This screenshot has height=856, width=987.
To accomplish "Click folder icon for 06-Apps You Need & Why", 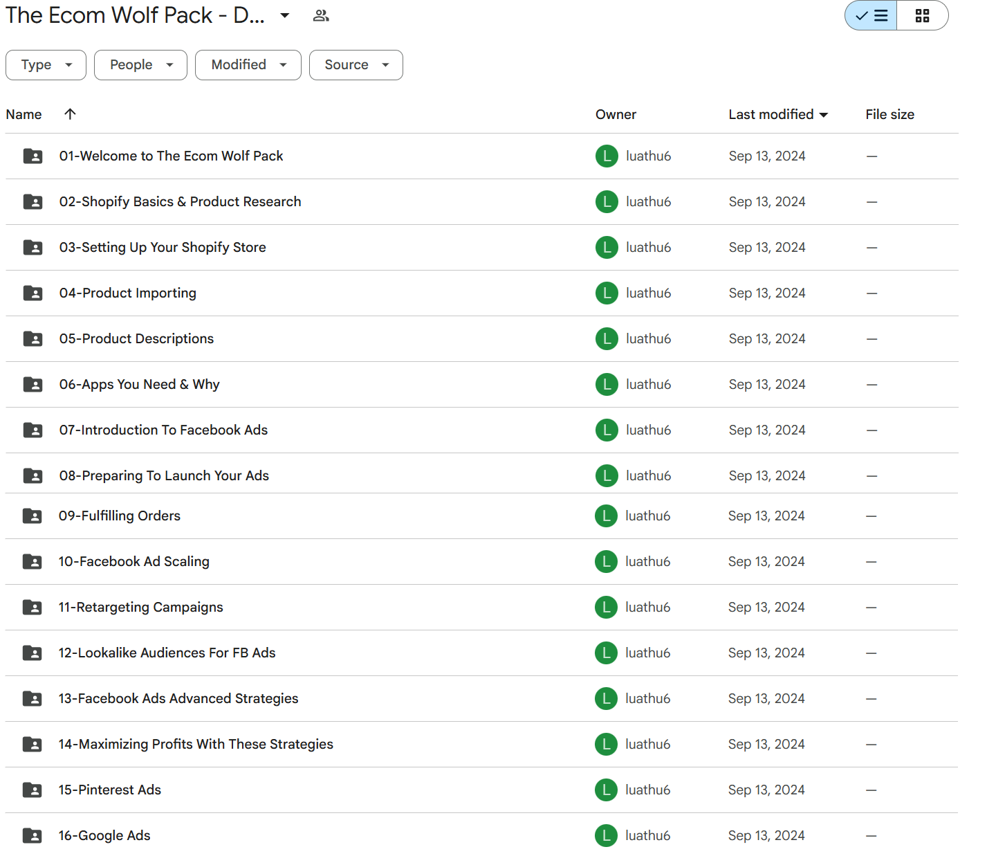I will (33, 384).
